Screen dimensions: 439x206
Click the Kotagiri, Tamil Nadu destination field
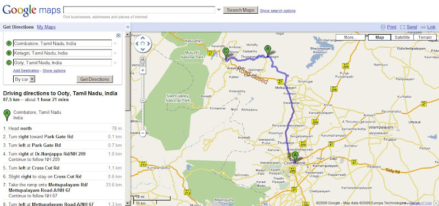click(63, 53)
